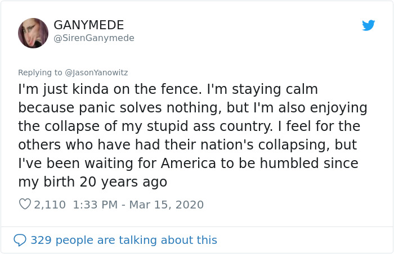Like the tweet with the heart icon

pyautogui.click(x=25, y=205)
